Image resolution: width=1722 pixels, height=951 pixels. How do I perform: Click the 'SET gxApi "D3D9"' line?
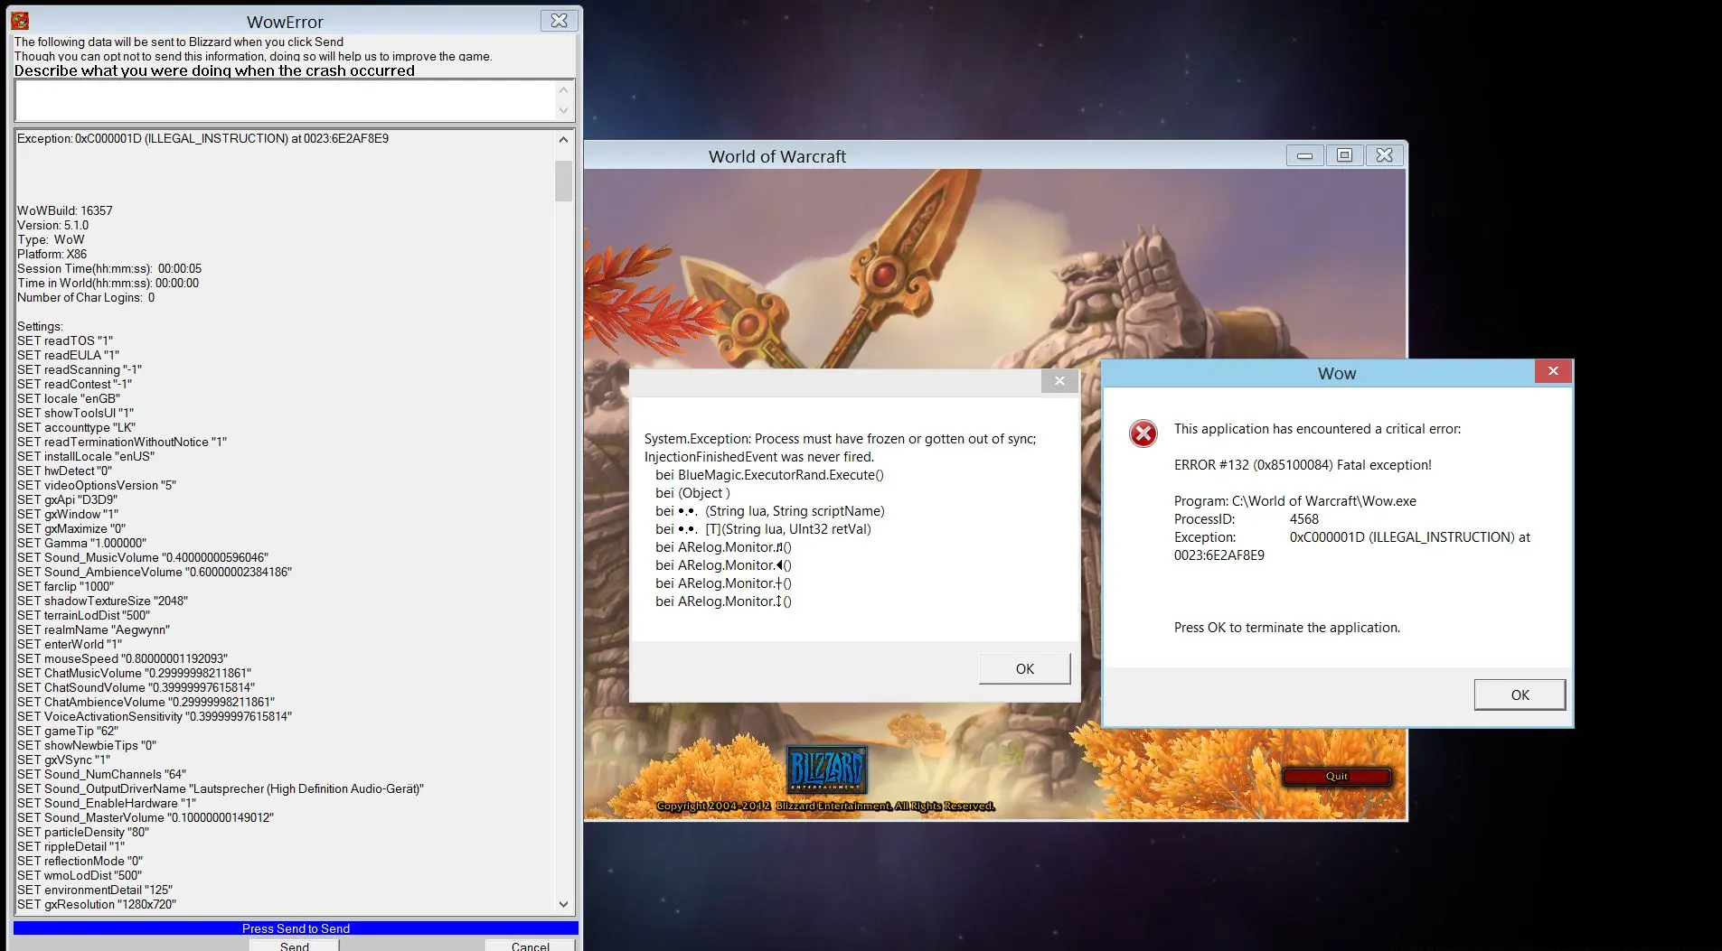68,499
